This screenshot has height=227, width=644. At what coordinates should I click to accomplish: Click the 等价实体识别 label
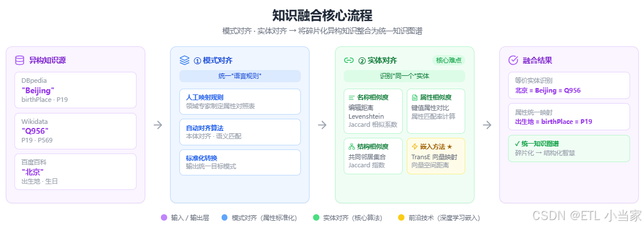534,80
